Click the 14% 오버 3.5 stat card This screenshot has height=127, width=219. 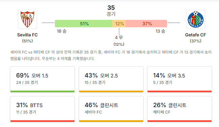(180, 80)
